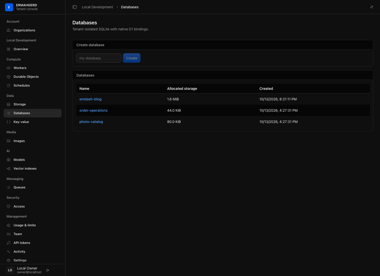The width and height of the screenshot is (380, 276).
Task: Toggle the sidebar panel icon
Action: (x=75, y=7)
